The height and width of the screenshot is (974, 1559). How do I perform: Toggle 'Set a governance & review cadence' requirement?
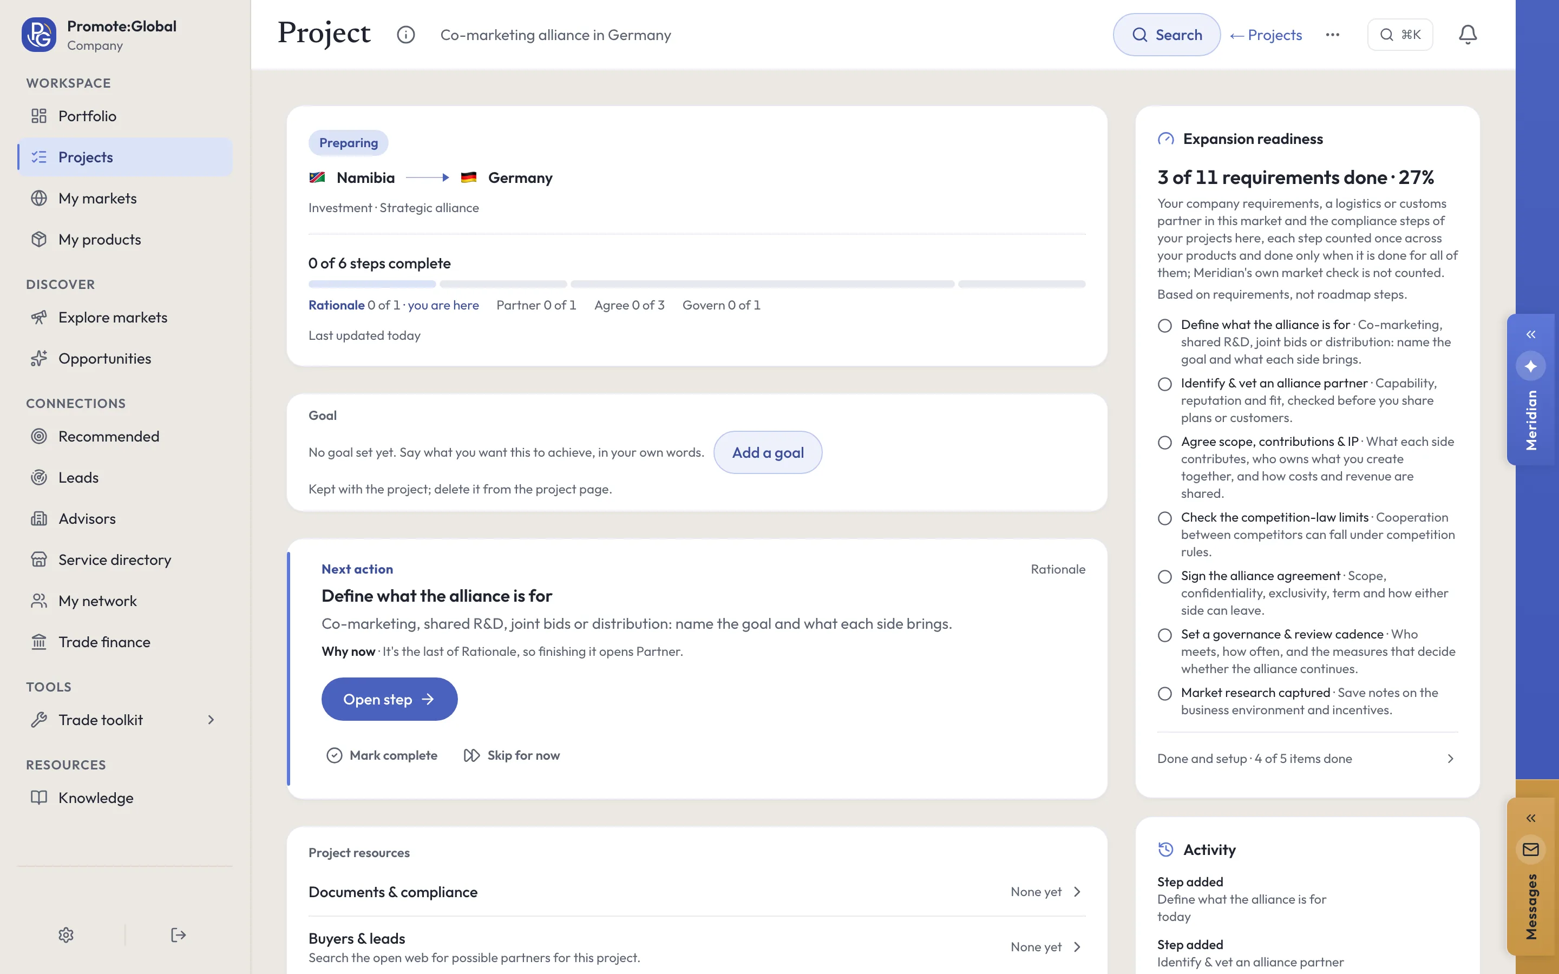tap(1164, 635)
